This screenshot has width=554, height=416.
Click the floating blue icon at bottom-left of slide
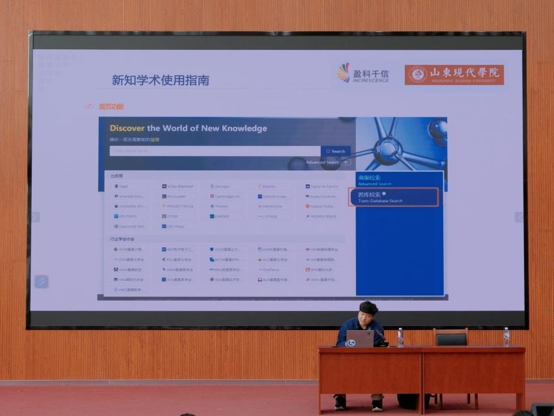point(41,281)
